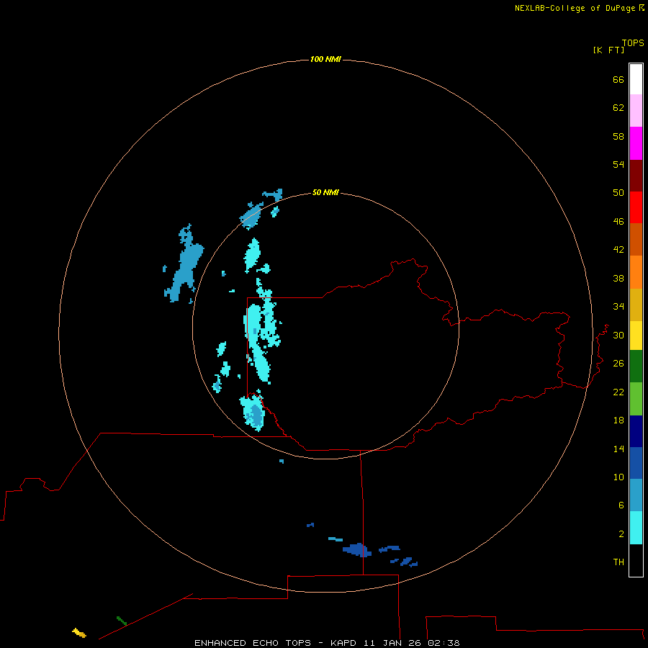Image resolution: width=648 pixels, height=648 pixels.
Task: Click the cyan legend swatch near 2
Action: [x=636, y=528]
